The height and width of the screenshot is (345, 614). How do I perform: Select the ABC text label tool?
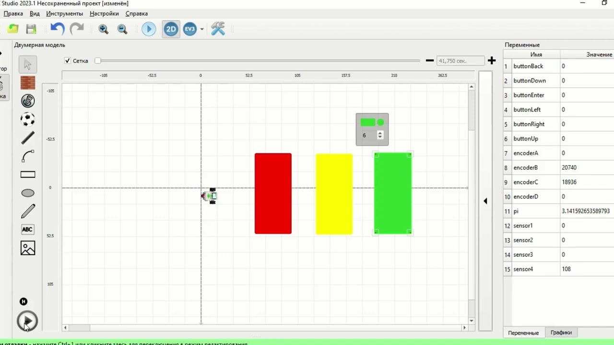coord(28,230)
